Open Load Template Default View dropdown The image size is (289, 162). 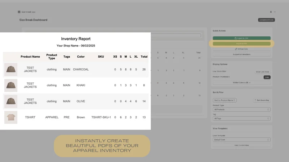tap(242, 140)
